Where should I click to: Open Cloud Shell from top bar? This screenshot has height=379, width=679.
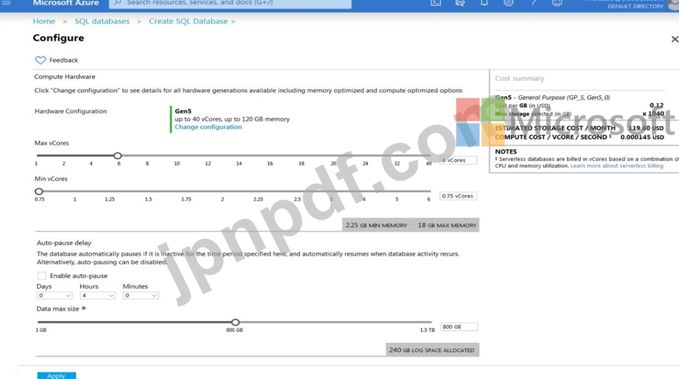point(435,3)
